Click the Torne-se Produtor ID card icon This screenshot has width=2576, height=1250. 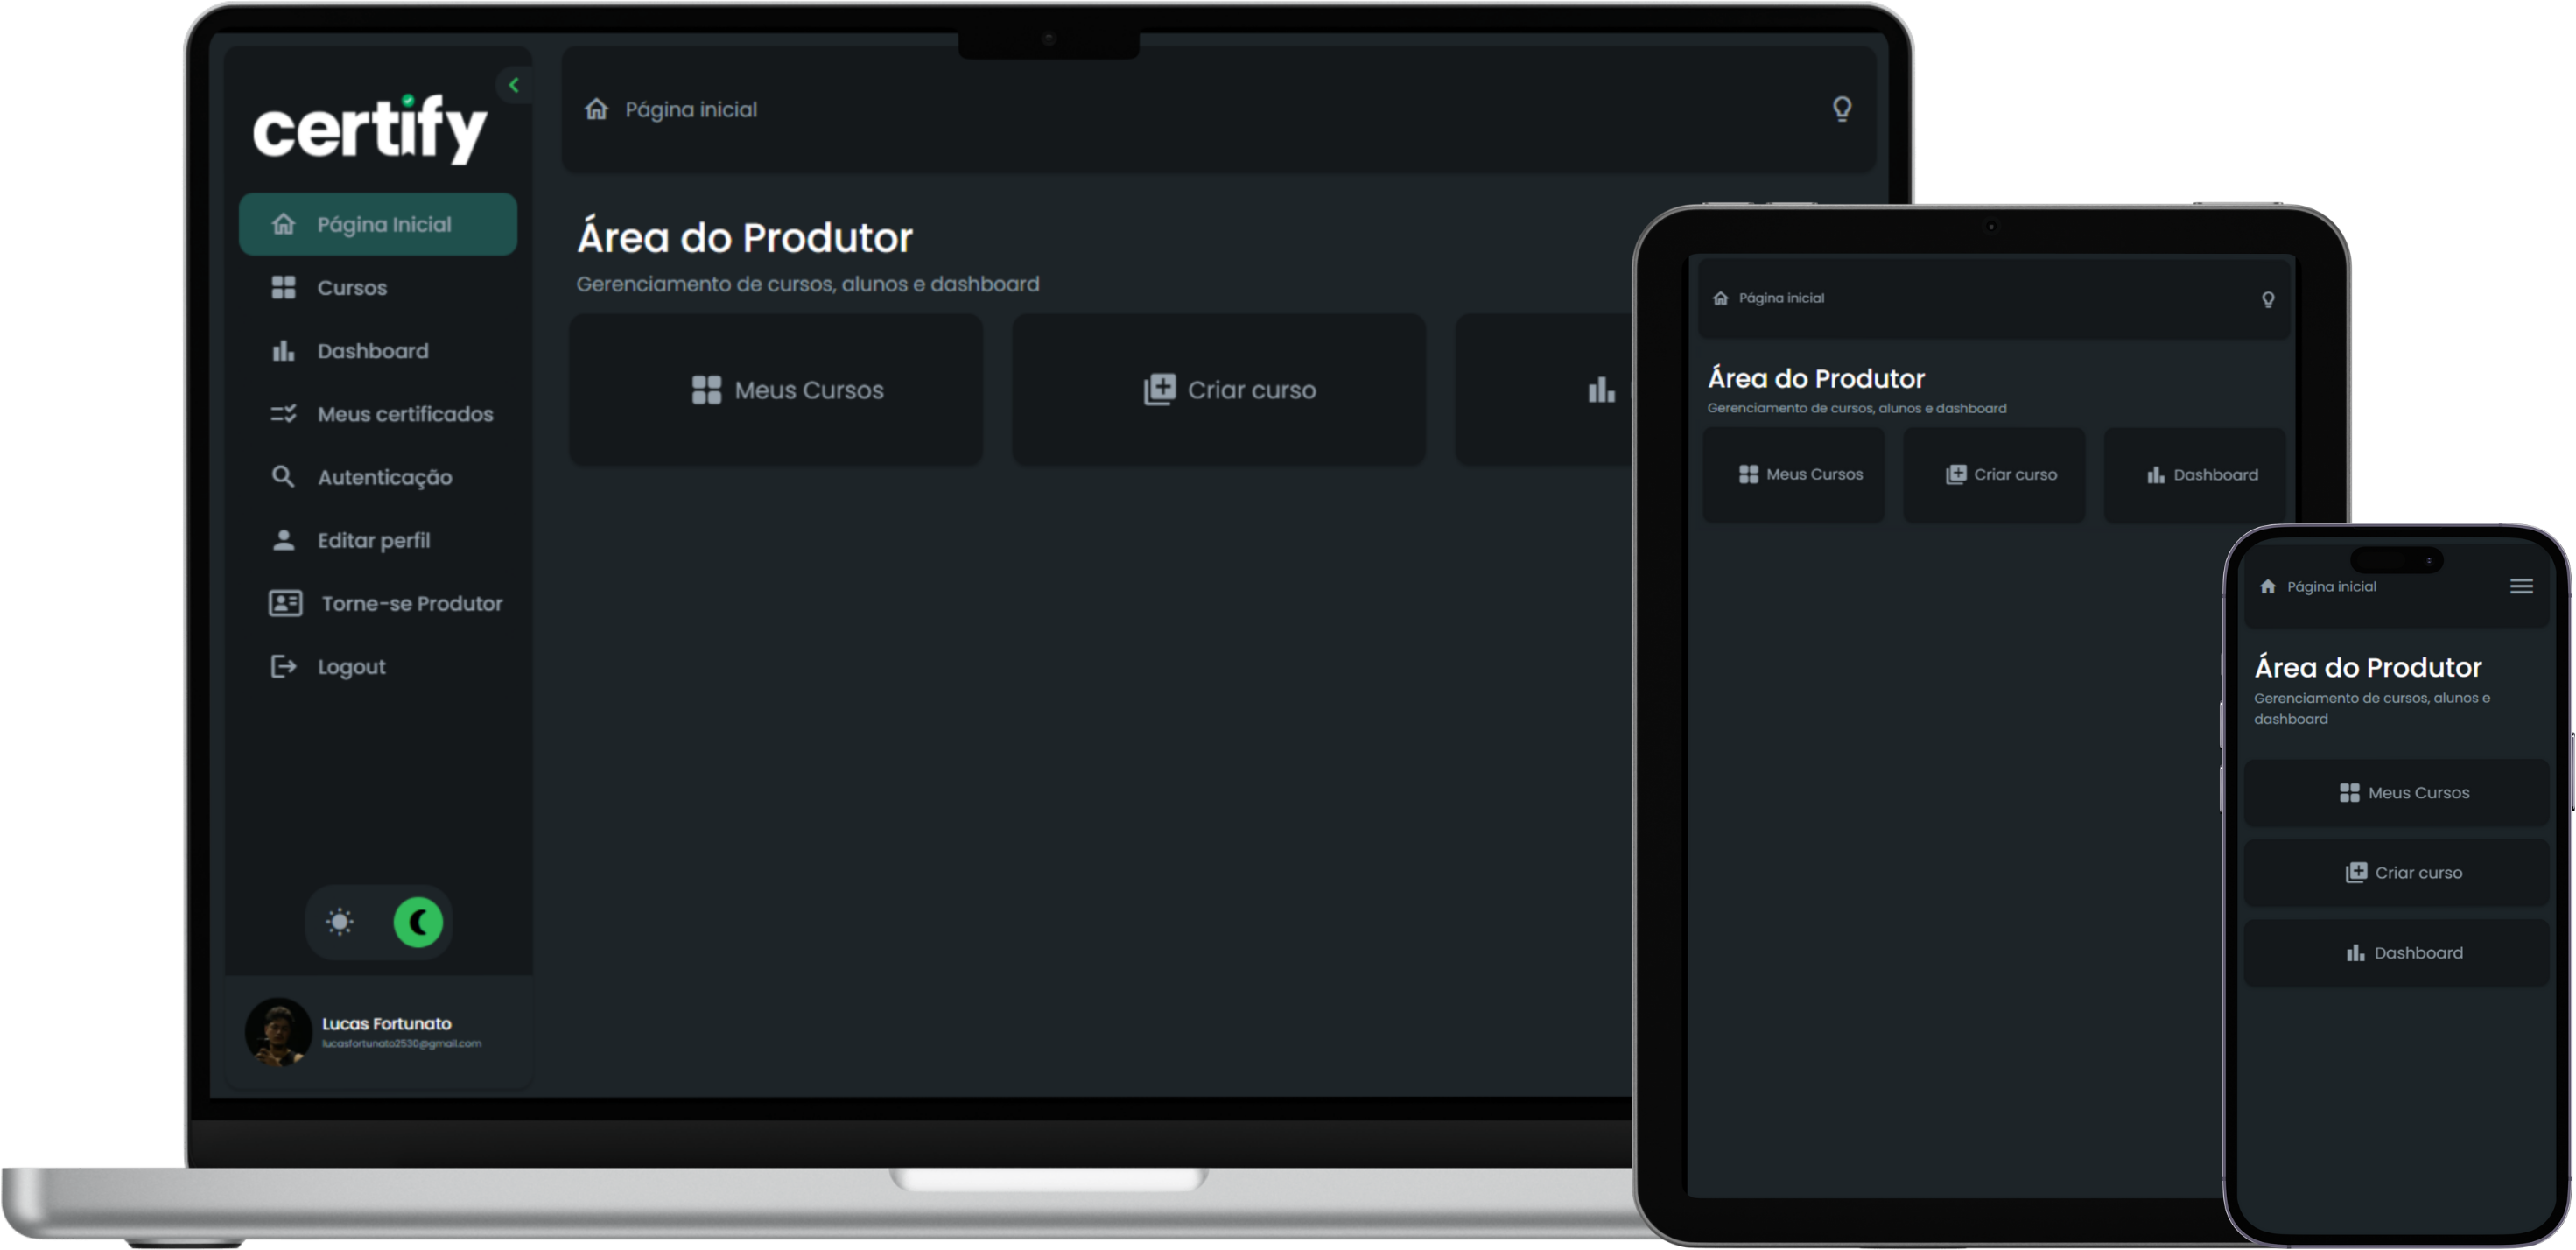[285, 603]
